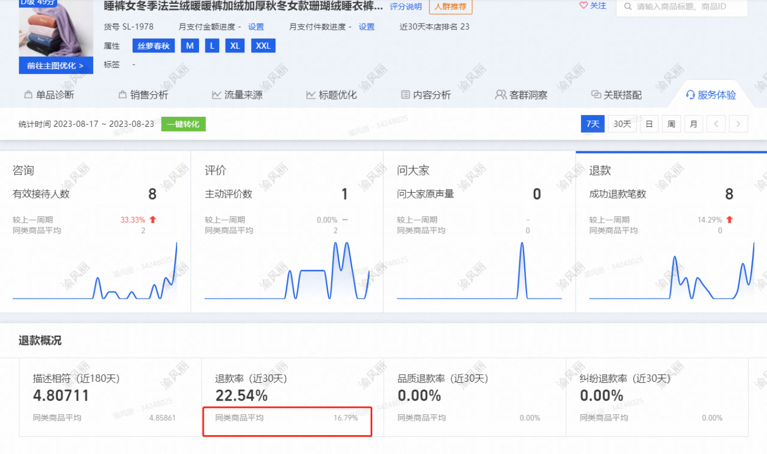Screen dimensions: 767x454
Task: Select the 周 granularity option
Action: point(671,124)
